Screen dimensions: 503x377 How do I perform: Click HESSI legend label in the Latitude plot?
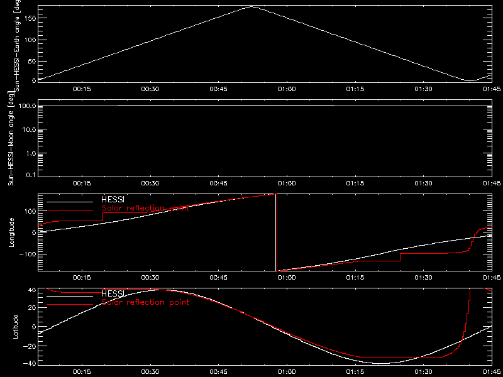113,293
